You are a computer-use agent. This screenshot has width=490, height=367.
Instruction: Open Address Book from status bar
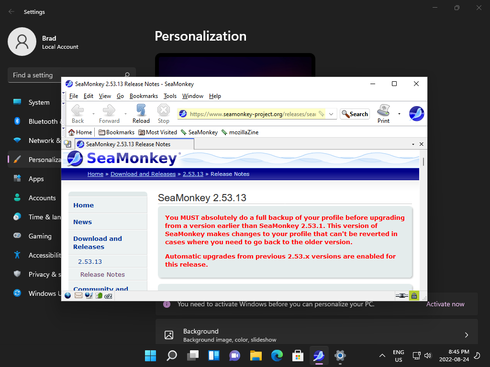pos(99,295)
